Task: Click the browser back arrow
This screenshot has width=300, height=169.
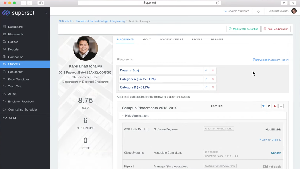Action: point(23,3)
